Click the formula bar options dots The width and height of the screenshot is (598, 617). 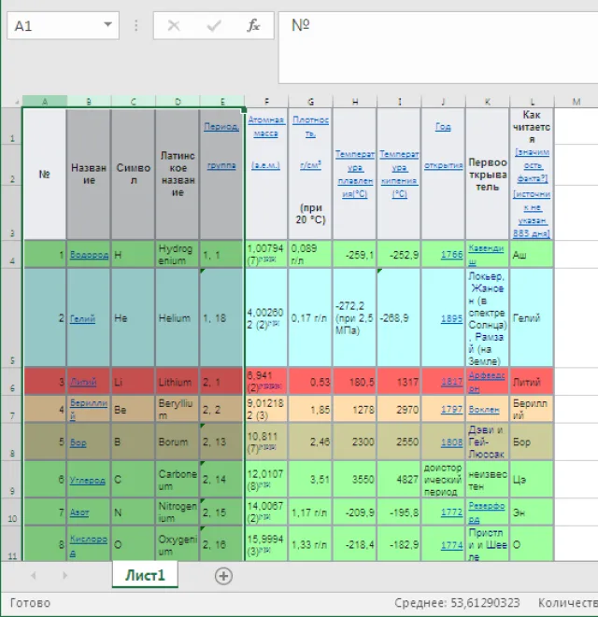[x=136, y=25]
